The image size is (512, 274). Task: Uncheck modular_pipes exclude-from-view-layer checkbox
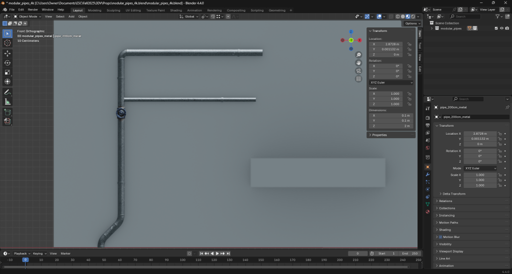pyautogui.click(x=496, y=28)
